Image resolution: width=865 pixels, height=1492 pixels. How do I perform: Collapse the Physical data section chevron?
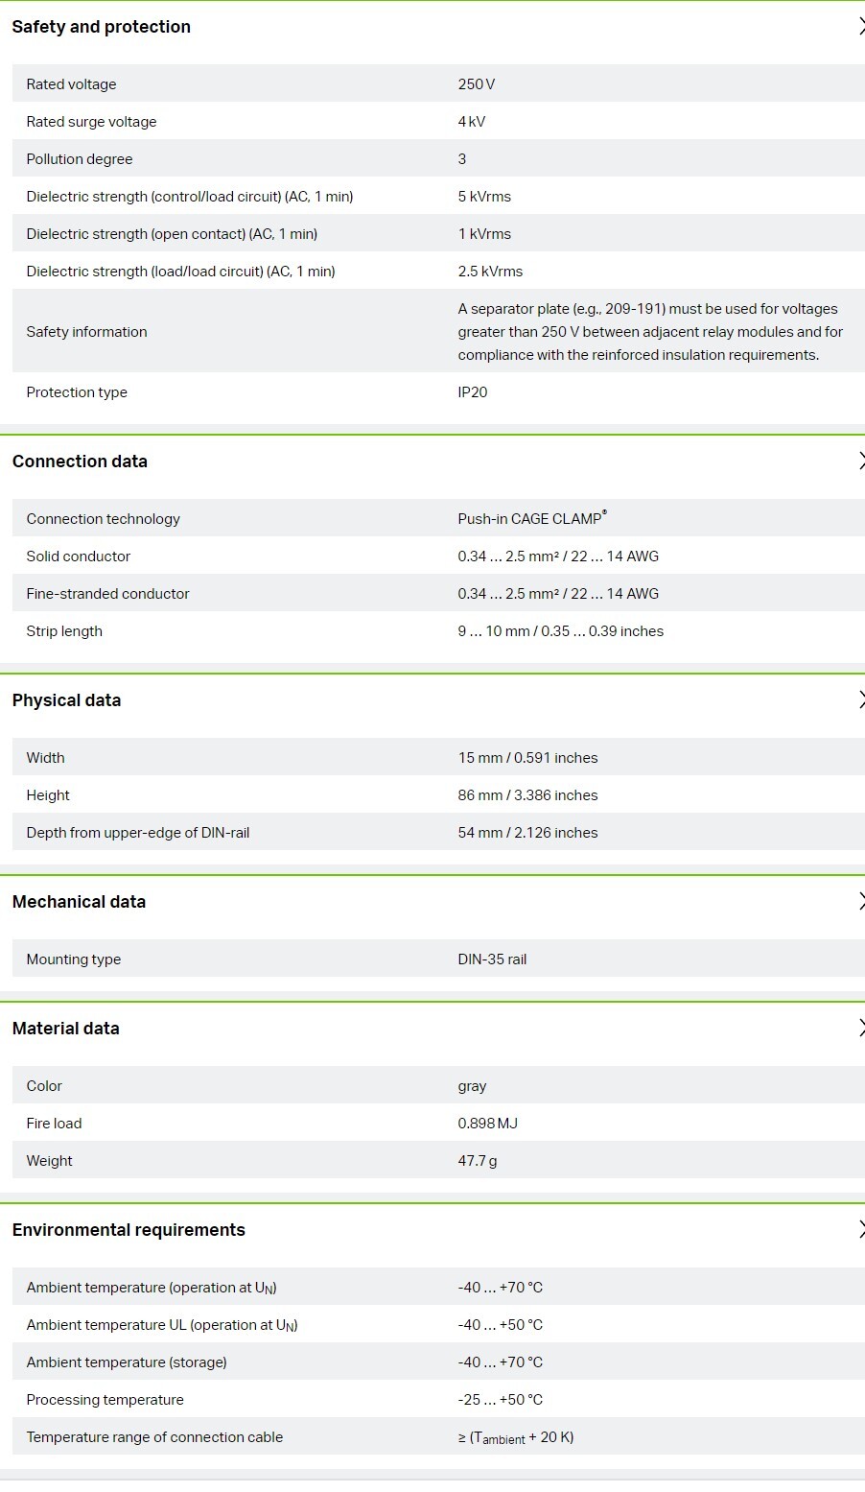point(860,700)
